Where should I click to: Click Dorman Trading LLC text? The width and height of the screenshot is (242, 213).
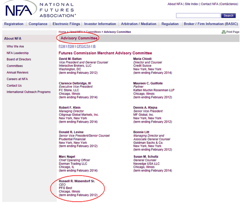click(x=73, y=164)
